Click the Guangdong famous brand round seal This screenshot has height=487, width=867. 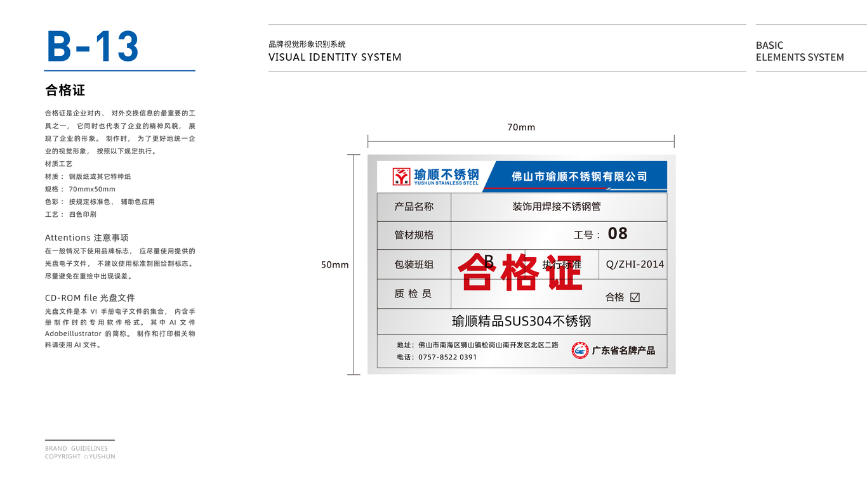click(580, 350)
